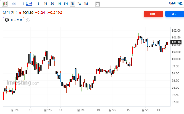Switch to the area chart type icon

[x=14, y=4]
